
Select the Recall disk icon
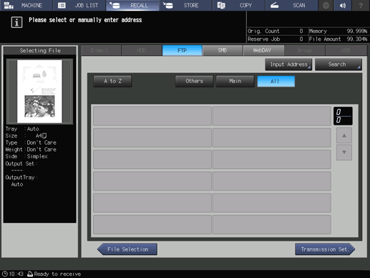coord(115,5)
